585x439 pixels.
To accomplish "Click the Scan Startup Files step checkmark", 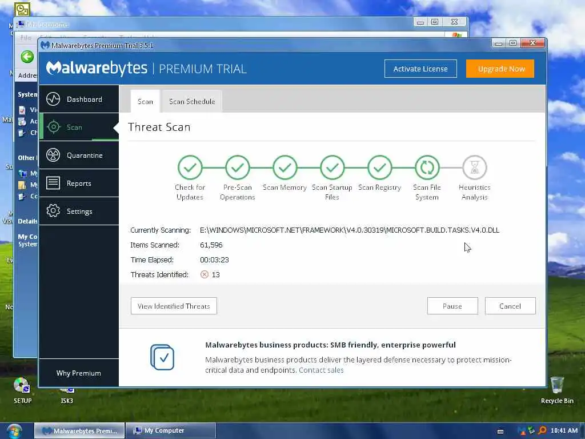I will pos(332,167).
